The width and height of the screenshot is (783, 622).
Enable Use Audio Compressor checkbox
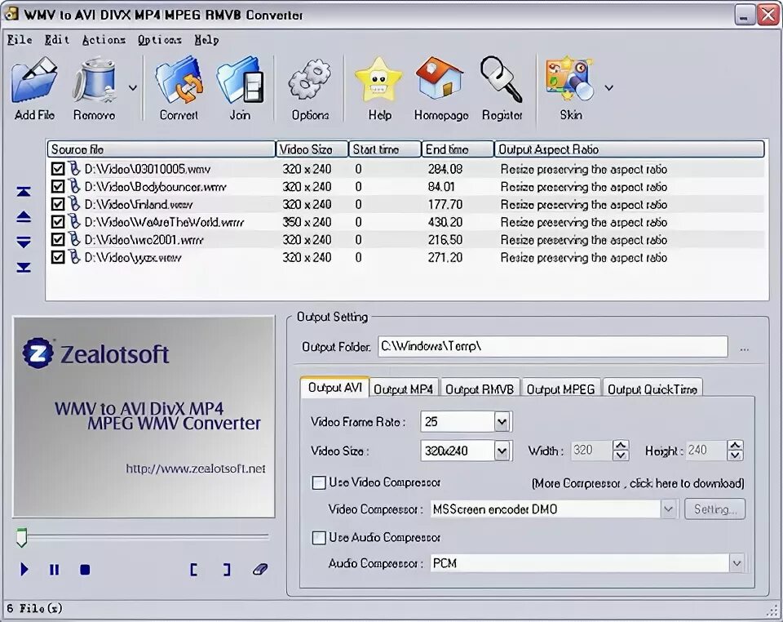click(319, 538)
